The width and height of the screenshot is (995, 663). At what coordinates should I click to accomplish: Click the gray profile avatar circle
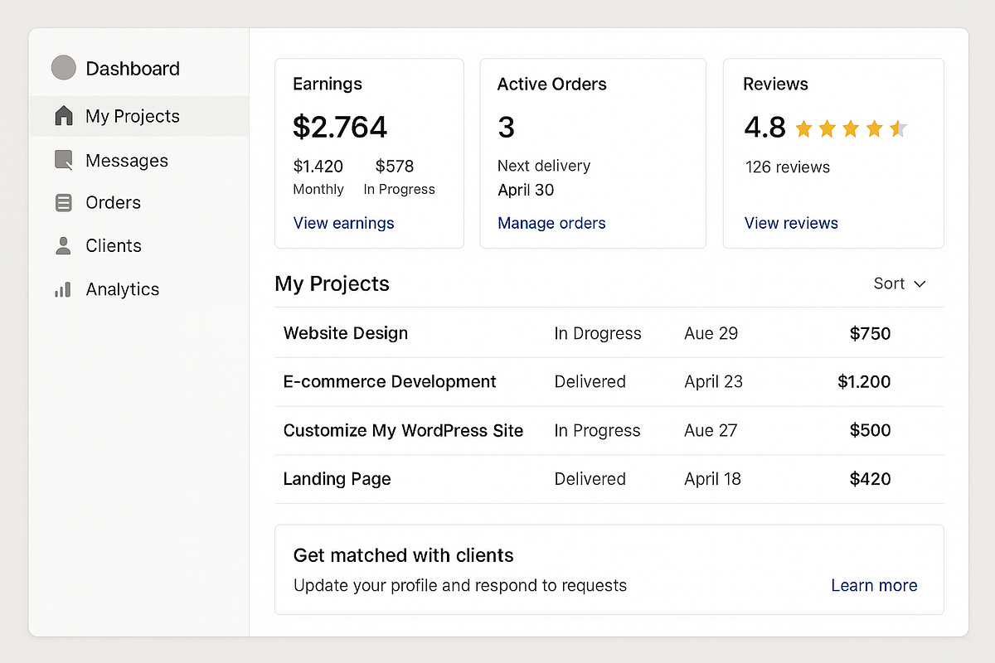[64, 68]
